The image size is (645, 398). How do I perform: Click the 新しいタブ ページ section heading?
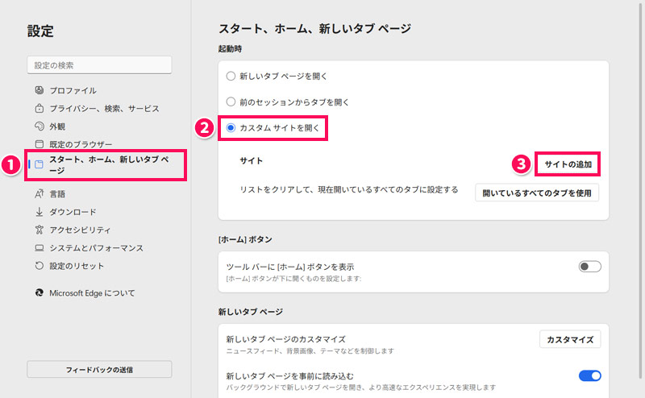click(251, 312)
